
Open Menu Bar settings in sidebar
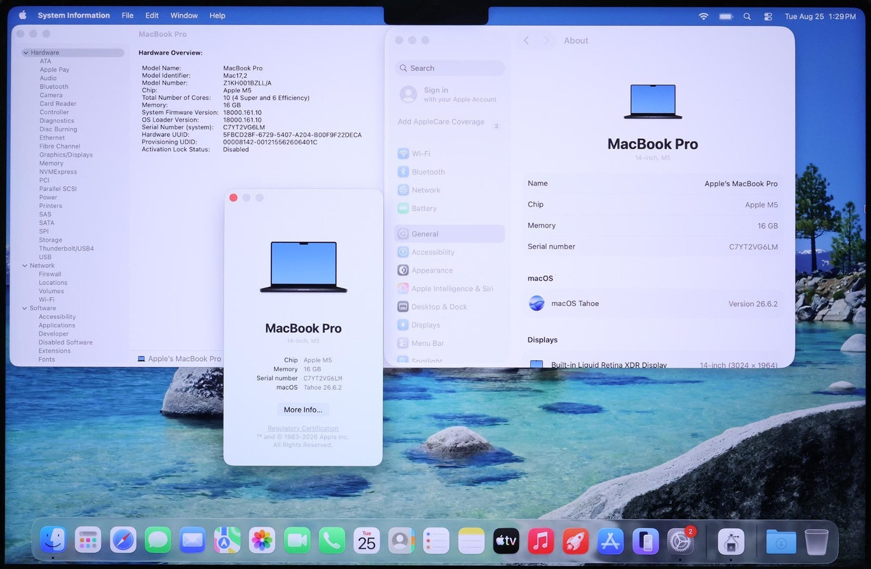pos(450,343)
